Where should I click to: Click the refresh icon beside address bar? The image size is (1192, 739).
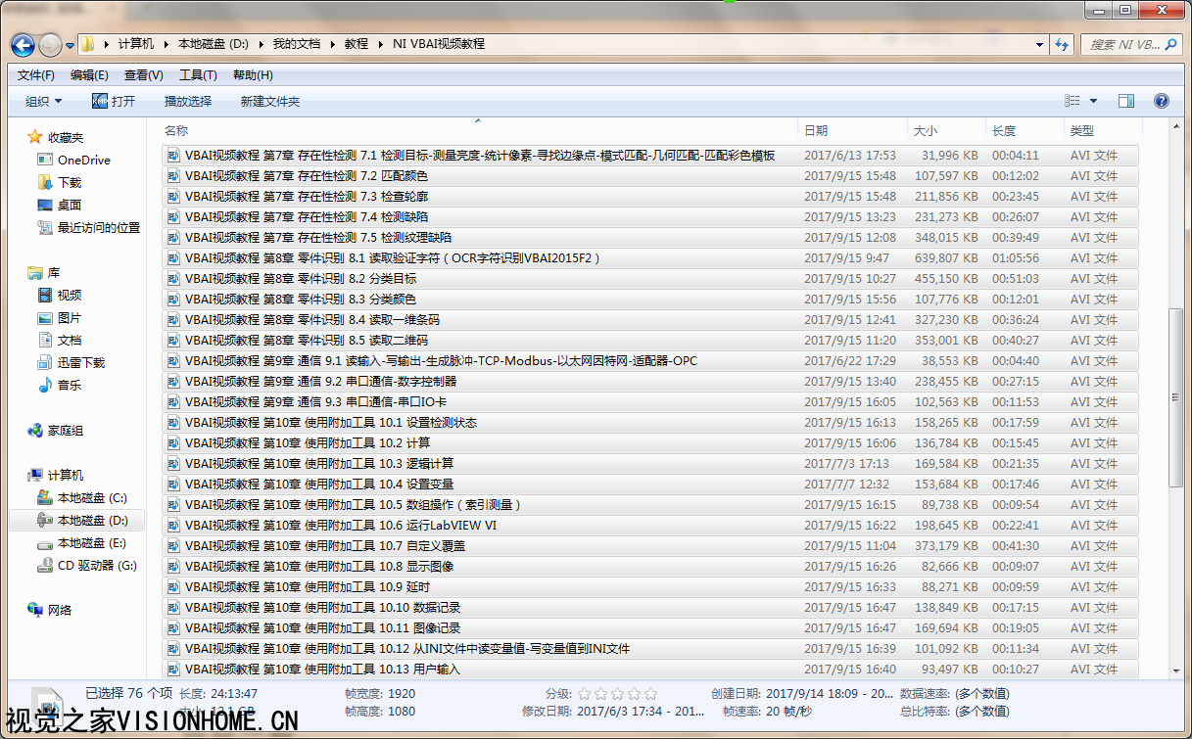1061,45
